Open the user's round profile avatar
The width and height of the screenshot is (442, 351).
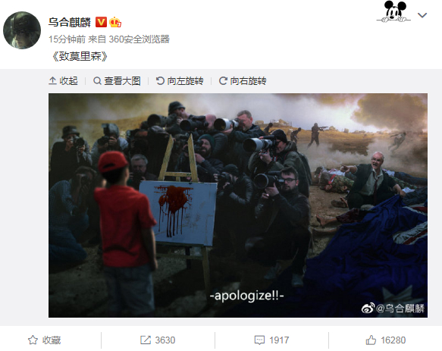pos(22,30)
